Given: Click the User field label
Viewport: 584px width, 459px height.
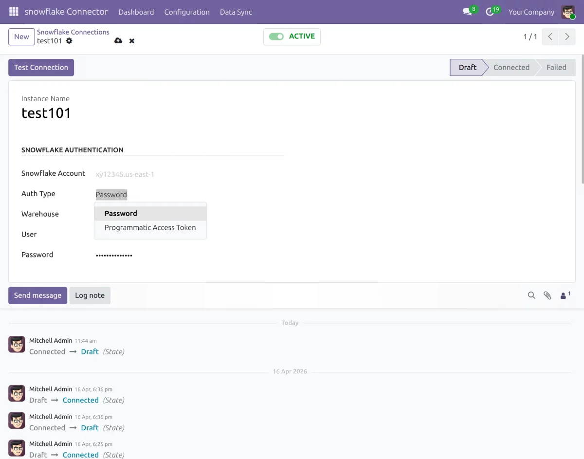Looking at the screenshot, I should (x=29, y=235).
